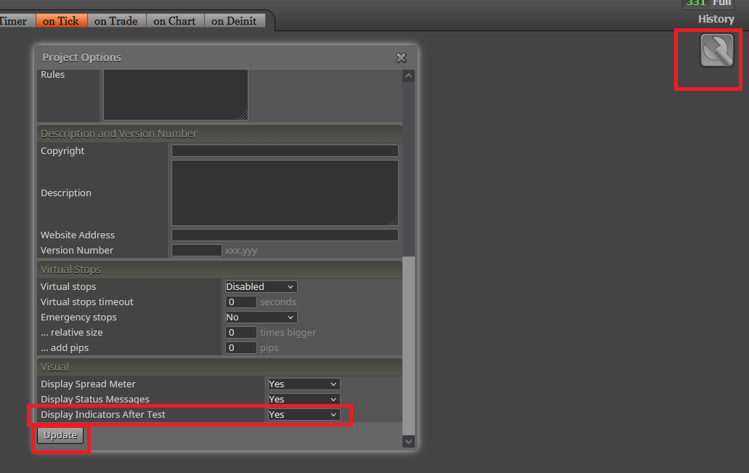Click the dialog vertical scrollbar thumb

(x=408, y=345)
